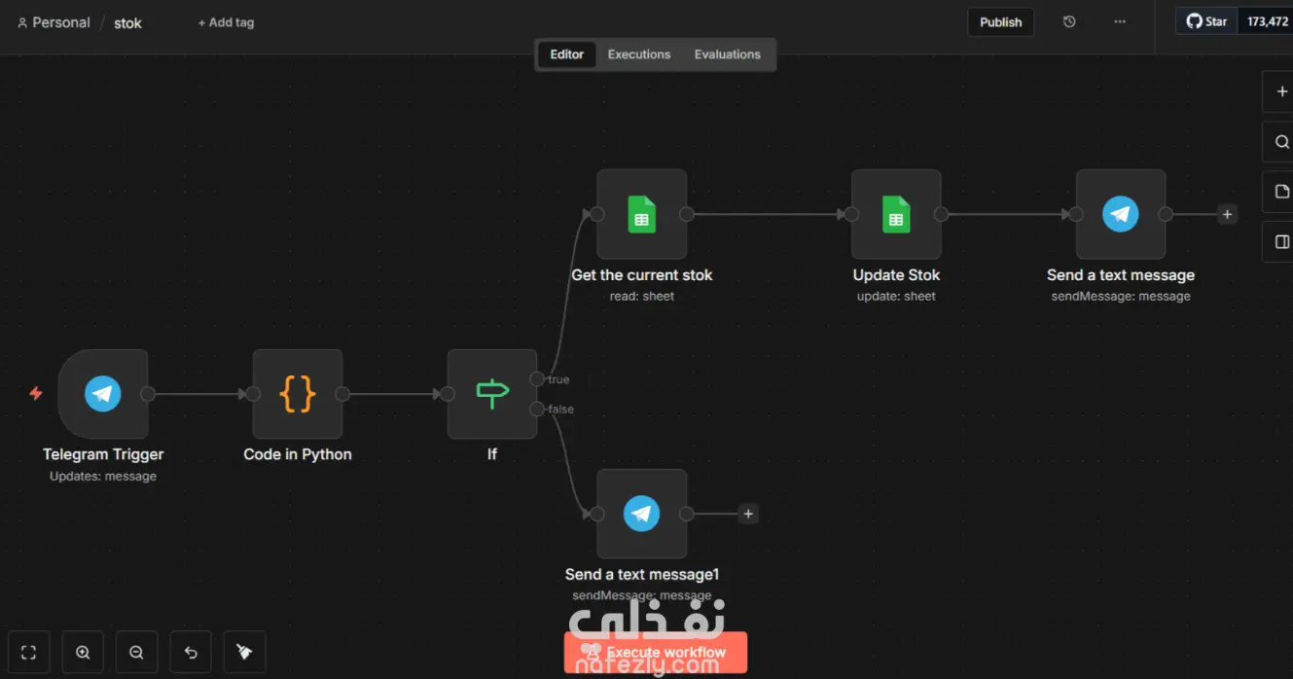Click the Code in Python label
The width and height of the screenshot is (1293, 679).
point(298,454)
